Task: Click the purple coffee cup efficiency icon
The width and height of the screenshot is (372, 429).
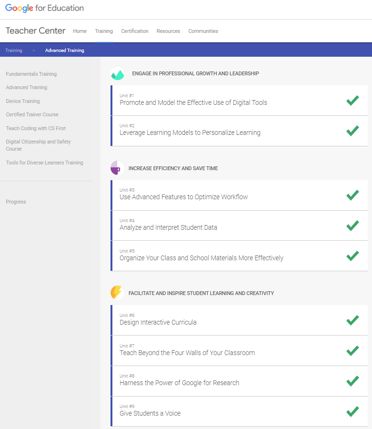Action: [x=118, y=168]
